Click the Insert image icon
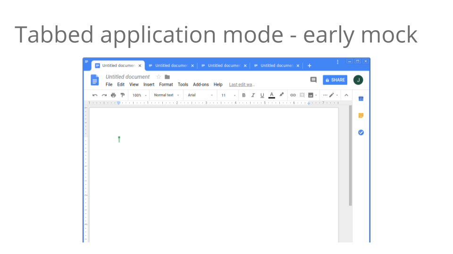Image resolution: width=453 pixels, height=254 pixels. tap(310, 95)
